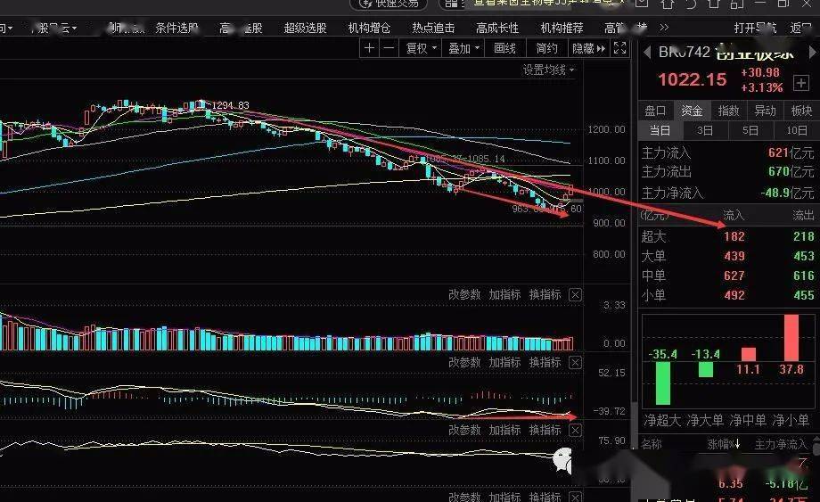Click the minus zoom-out chart icon
The image size is (820, 502).
coord(389,48)
